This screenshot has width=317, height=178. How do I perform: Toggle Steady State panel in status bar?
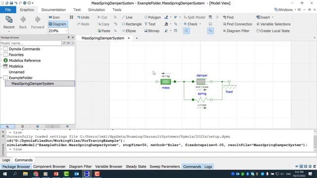136,167
